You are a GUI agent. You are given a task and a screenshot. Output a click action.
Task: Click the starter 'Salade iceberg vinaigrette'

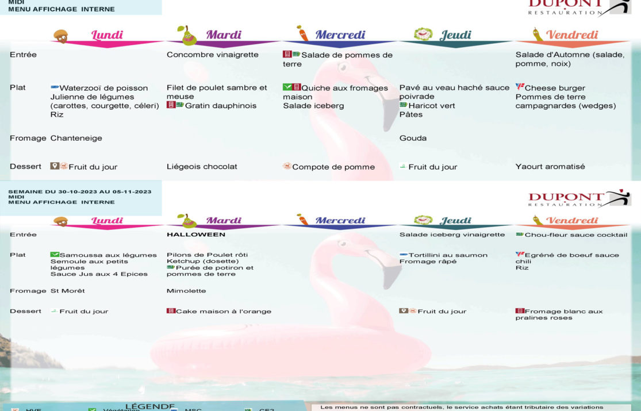(452, 235)
